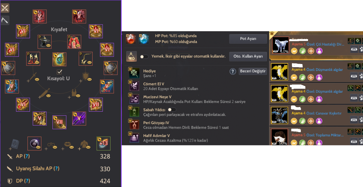Viewport: 363px width, 187px height.
Task: Select the Hediye clover skill icon
Action: (x=134, y=73)
